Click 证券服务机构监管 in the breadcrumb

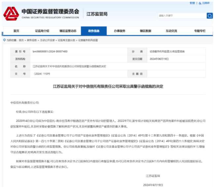pyautogui.click(x=88, y=40)
